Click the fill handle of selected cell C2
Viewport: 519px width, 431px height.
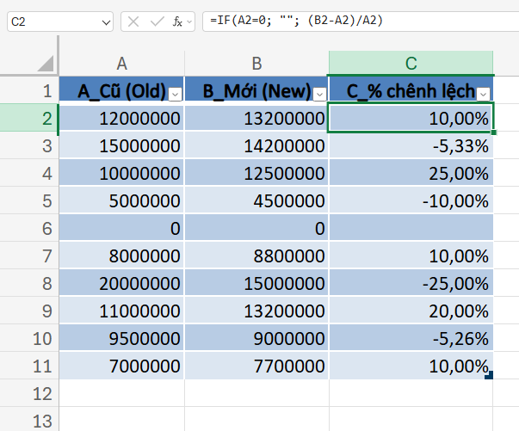point(493,132)
